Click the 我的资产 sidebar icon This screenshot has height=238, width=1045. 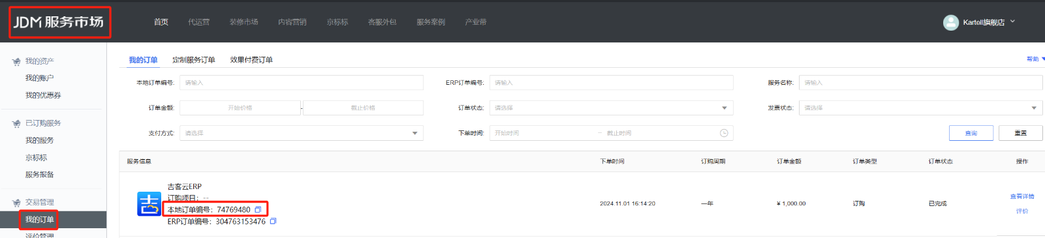[16, 62]
